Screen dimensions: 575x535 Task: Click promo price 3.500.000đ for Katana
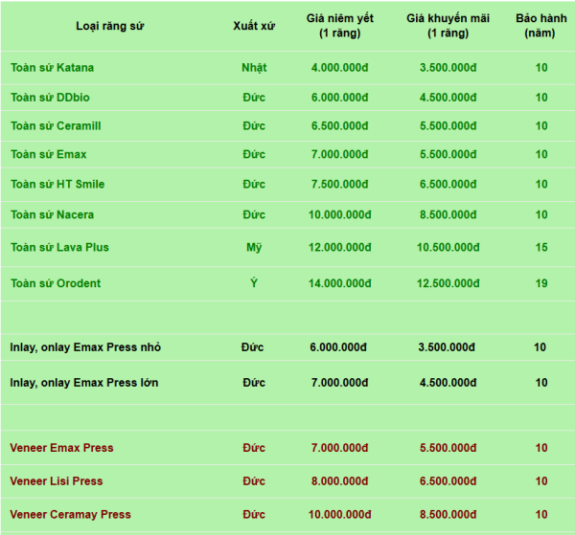[448, 68]
